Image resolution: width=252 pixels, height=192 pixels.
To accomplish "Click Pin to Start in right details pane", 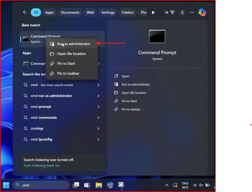I will [x=129, y=101].
